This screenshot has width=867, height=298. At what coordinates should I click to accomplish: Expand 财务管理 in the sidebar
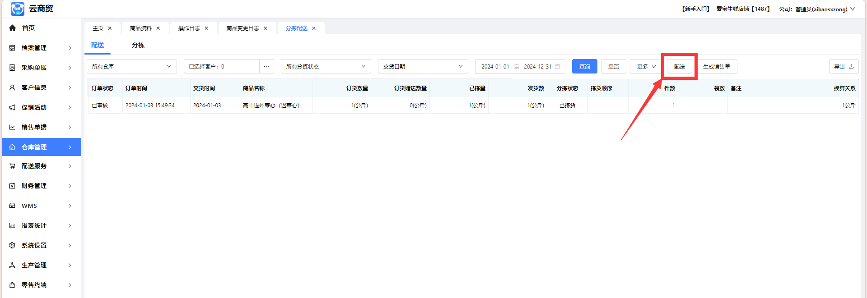tap(41, 186)
